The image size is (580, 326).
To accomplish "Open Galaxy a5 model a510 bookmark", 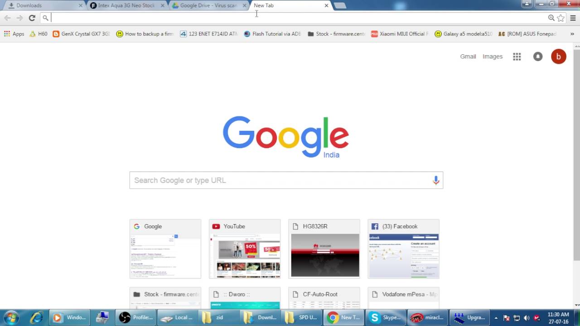I will 463,34.
